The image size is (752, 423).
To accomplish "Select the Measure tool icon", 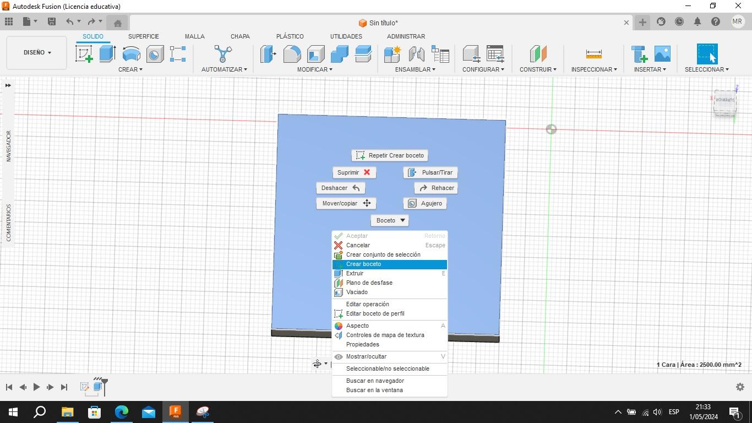I will (x=594, y=54).
